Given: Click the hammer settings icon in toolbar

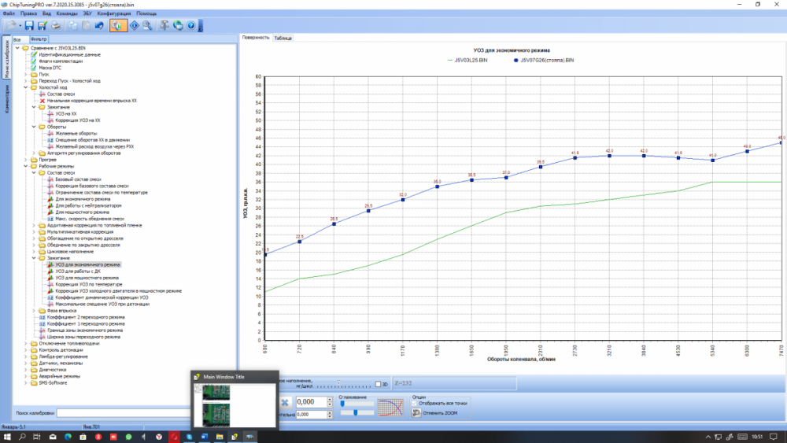Looking at the screenshot, I should (165, 26).
